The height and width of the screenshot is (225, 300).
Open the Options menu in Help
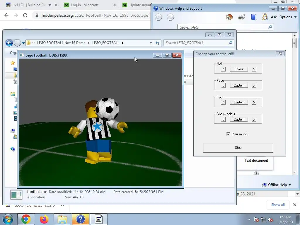pos(288,17)
